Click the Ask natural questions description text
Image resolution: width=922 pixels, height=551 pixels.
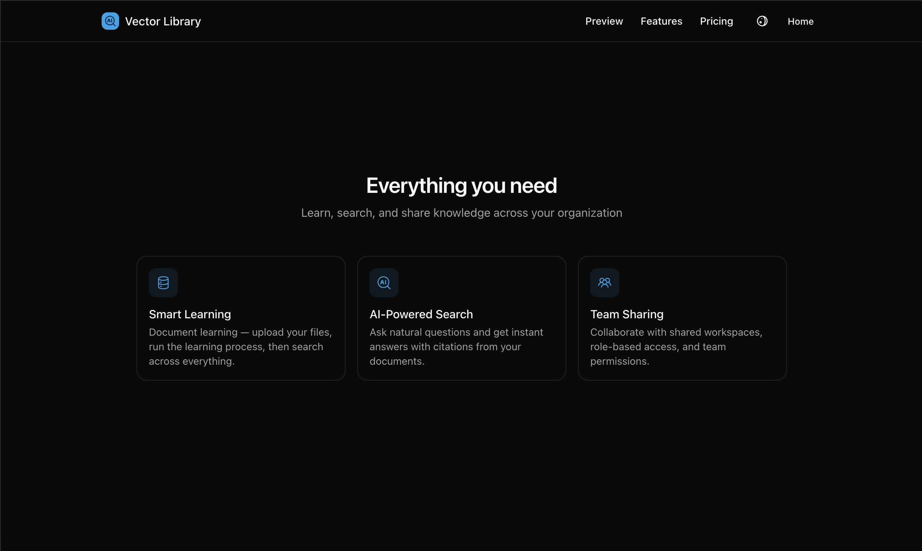[x=456, y=347]
